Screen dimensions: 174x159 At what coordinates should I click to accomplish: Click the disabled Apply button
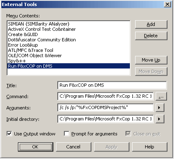click(x=111, y=147)
